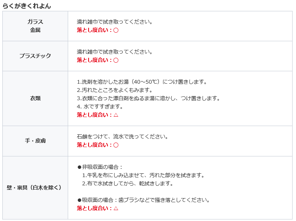
Task: Click 石鹸をつけて、流水で洗ってください text
Action: (122, 137)
